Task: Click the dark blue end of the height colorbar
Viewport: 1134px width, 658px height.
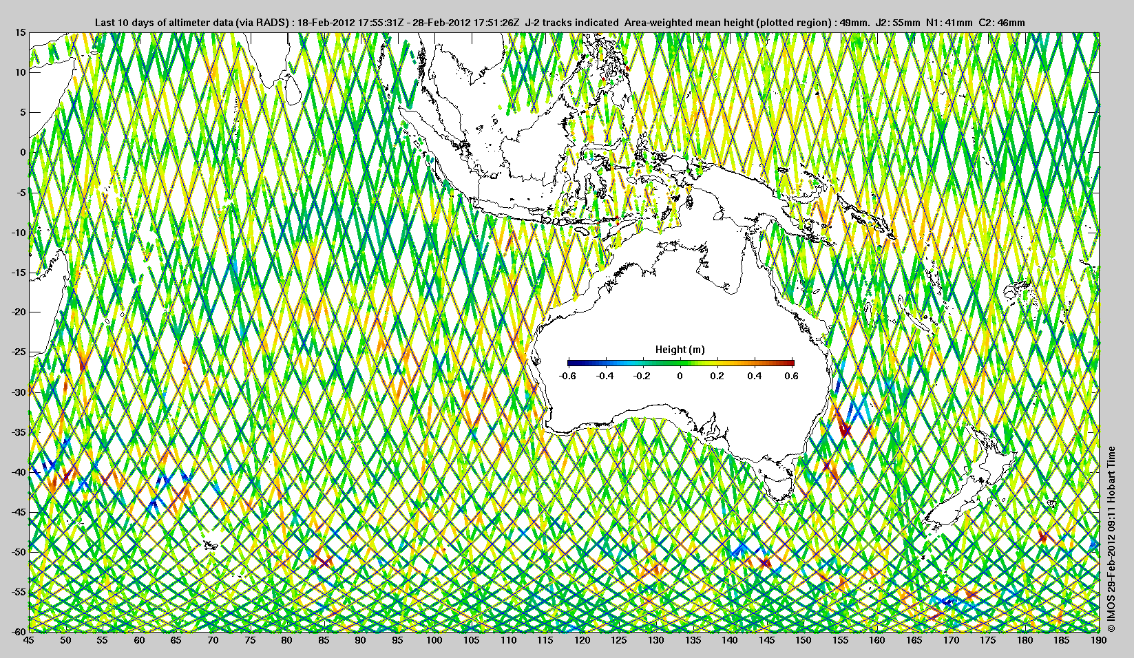Action: (x=573, y=363)
